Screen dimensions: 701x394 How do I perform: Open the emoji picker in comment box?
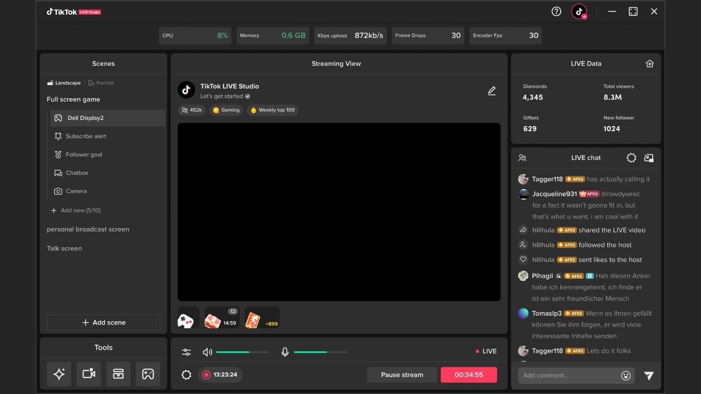pos(626,375)
